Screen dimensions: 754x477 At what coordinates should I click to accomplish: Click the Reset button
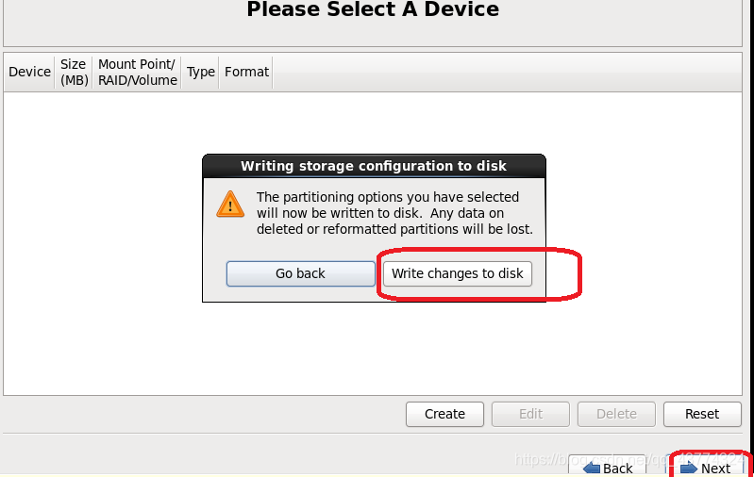click(x=702, y=414)
